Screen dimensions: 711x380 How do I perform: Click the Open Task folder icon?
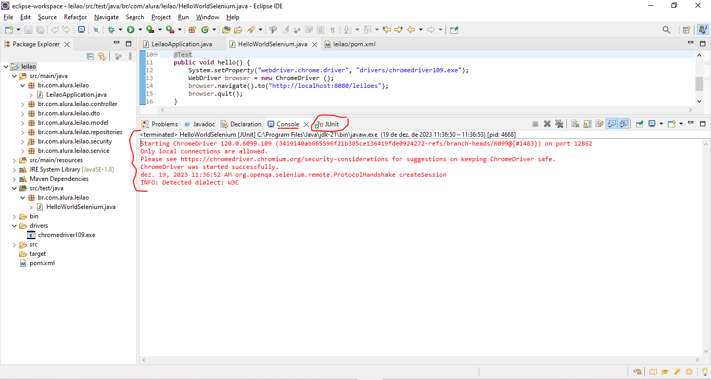[238, 30]
